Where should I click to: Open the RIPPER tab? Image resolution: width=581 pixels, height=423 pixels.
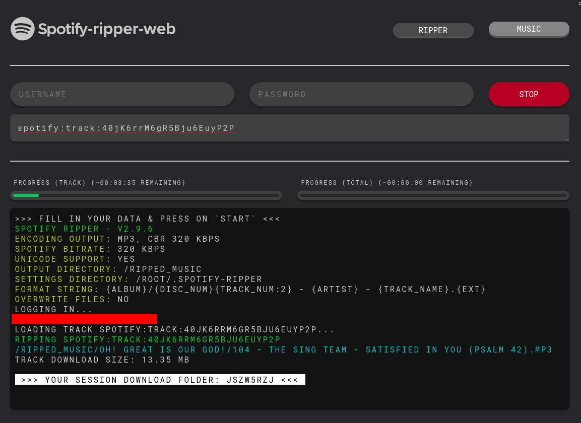433,30
